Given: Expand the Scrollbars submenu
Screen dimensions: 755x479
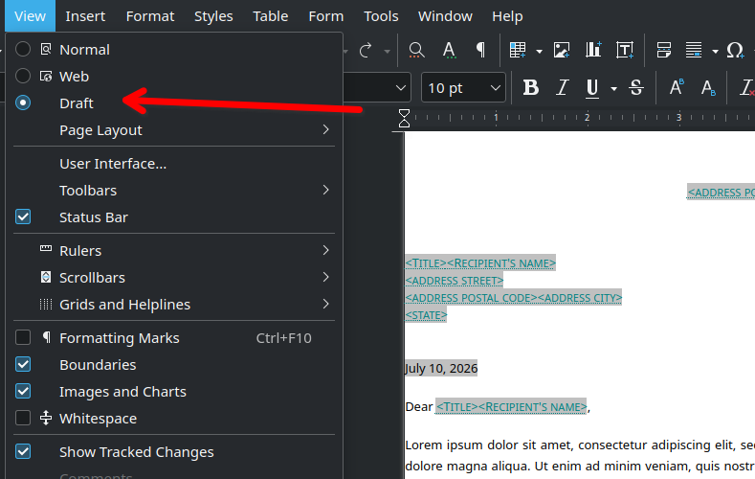Looking at the screenshot, I should coord(174,278).
